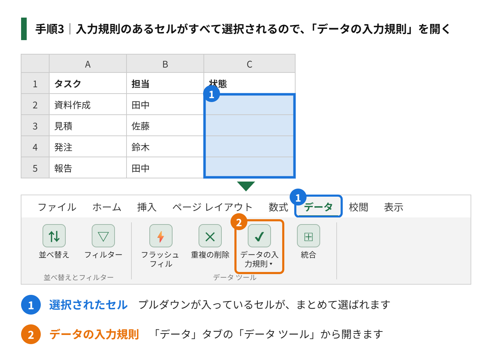Click the cell containing 鈴木
Image resolution: width=492 pixels, height=361 pixels.
click(165, 147)
